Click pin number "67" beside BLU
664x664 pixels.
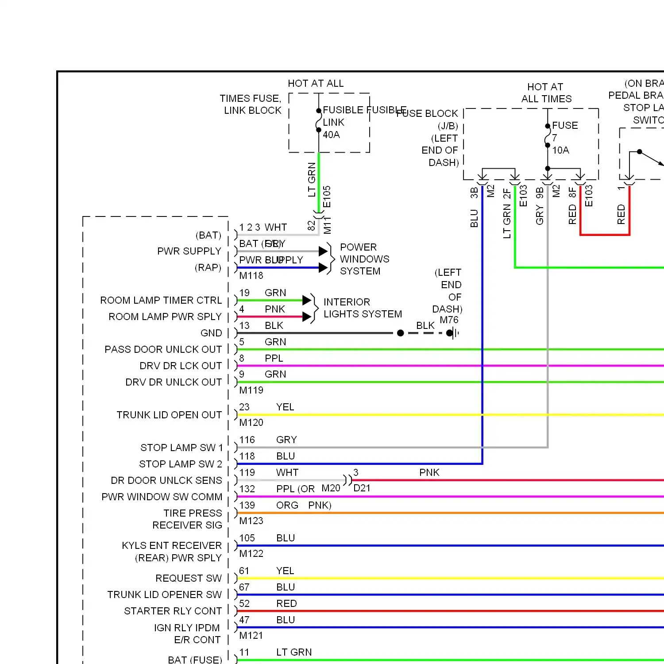click(x=244, y=587)
